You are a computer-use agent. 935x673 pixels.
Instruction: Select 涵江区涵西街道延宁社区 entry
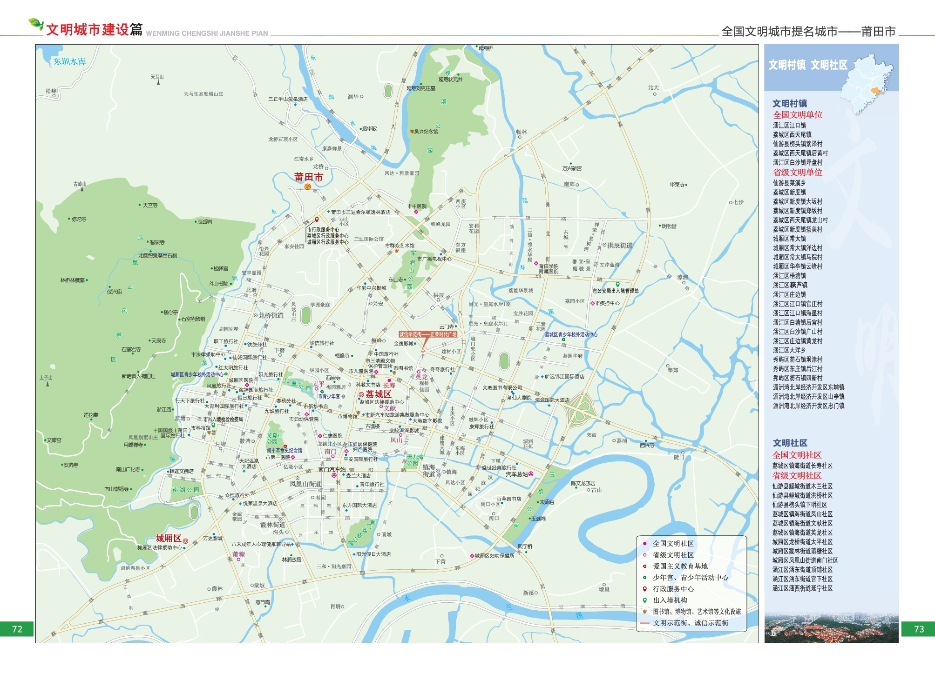[x=803, y=588]
